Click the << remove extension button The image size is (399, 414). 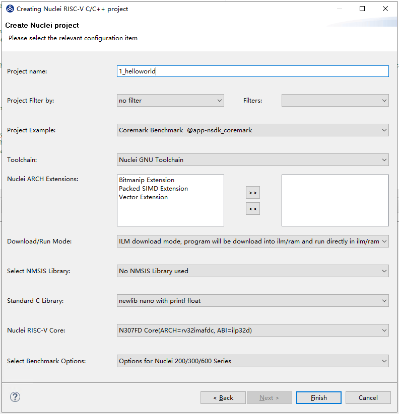252,208
